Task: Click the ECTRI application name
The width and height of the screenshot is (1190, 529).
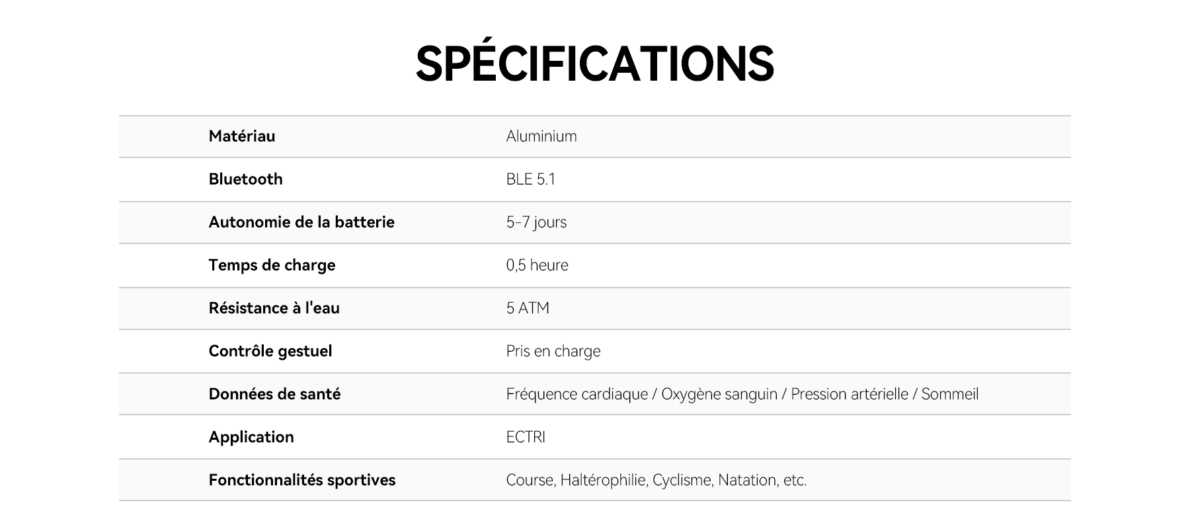Action: pyautogui.click(x=526, y=437)
